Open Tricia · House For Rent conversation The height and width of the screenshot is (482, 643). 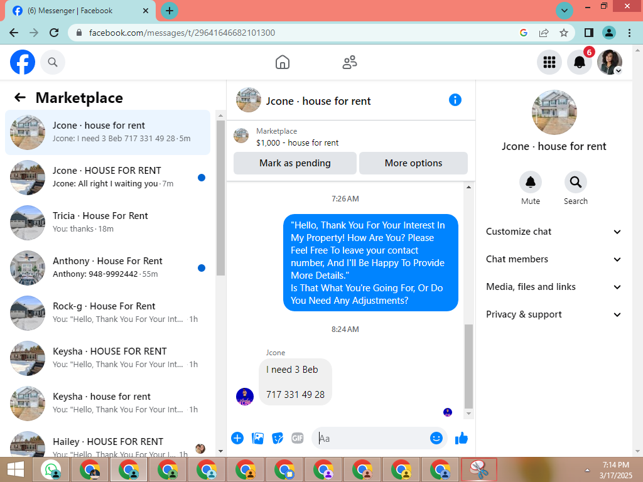pos(107,223)
